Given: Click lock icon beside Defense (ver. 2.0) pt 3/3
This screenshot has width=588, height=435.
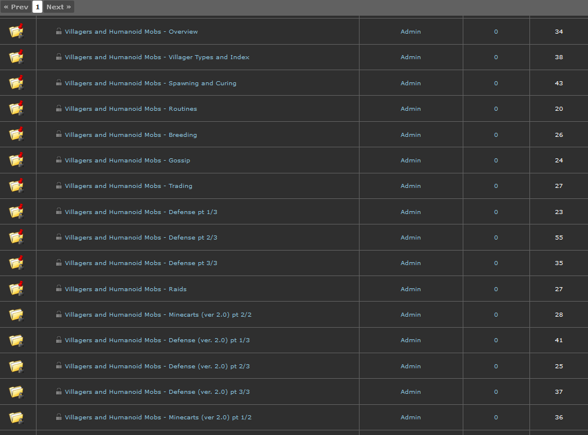Looking at the screenshot, I should click(59, 391).
